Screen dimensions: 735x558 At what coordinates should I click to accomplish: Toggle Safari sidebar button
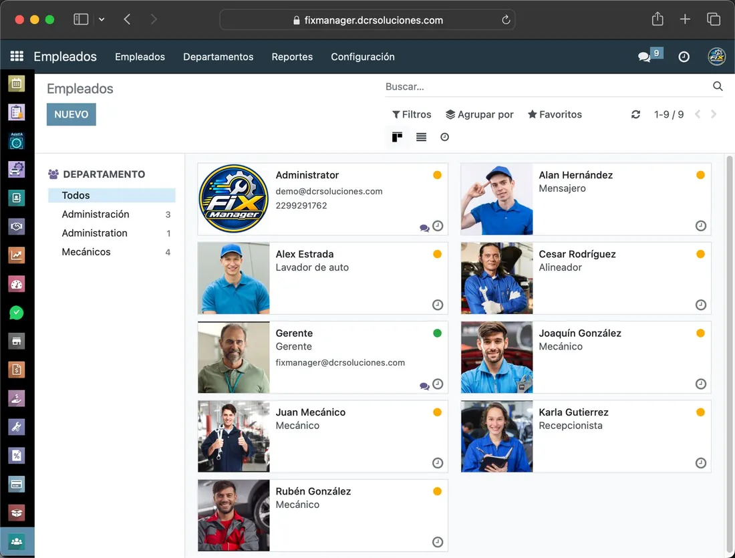pos(81,19)
